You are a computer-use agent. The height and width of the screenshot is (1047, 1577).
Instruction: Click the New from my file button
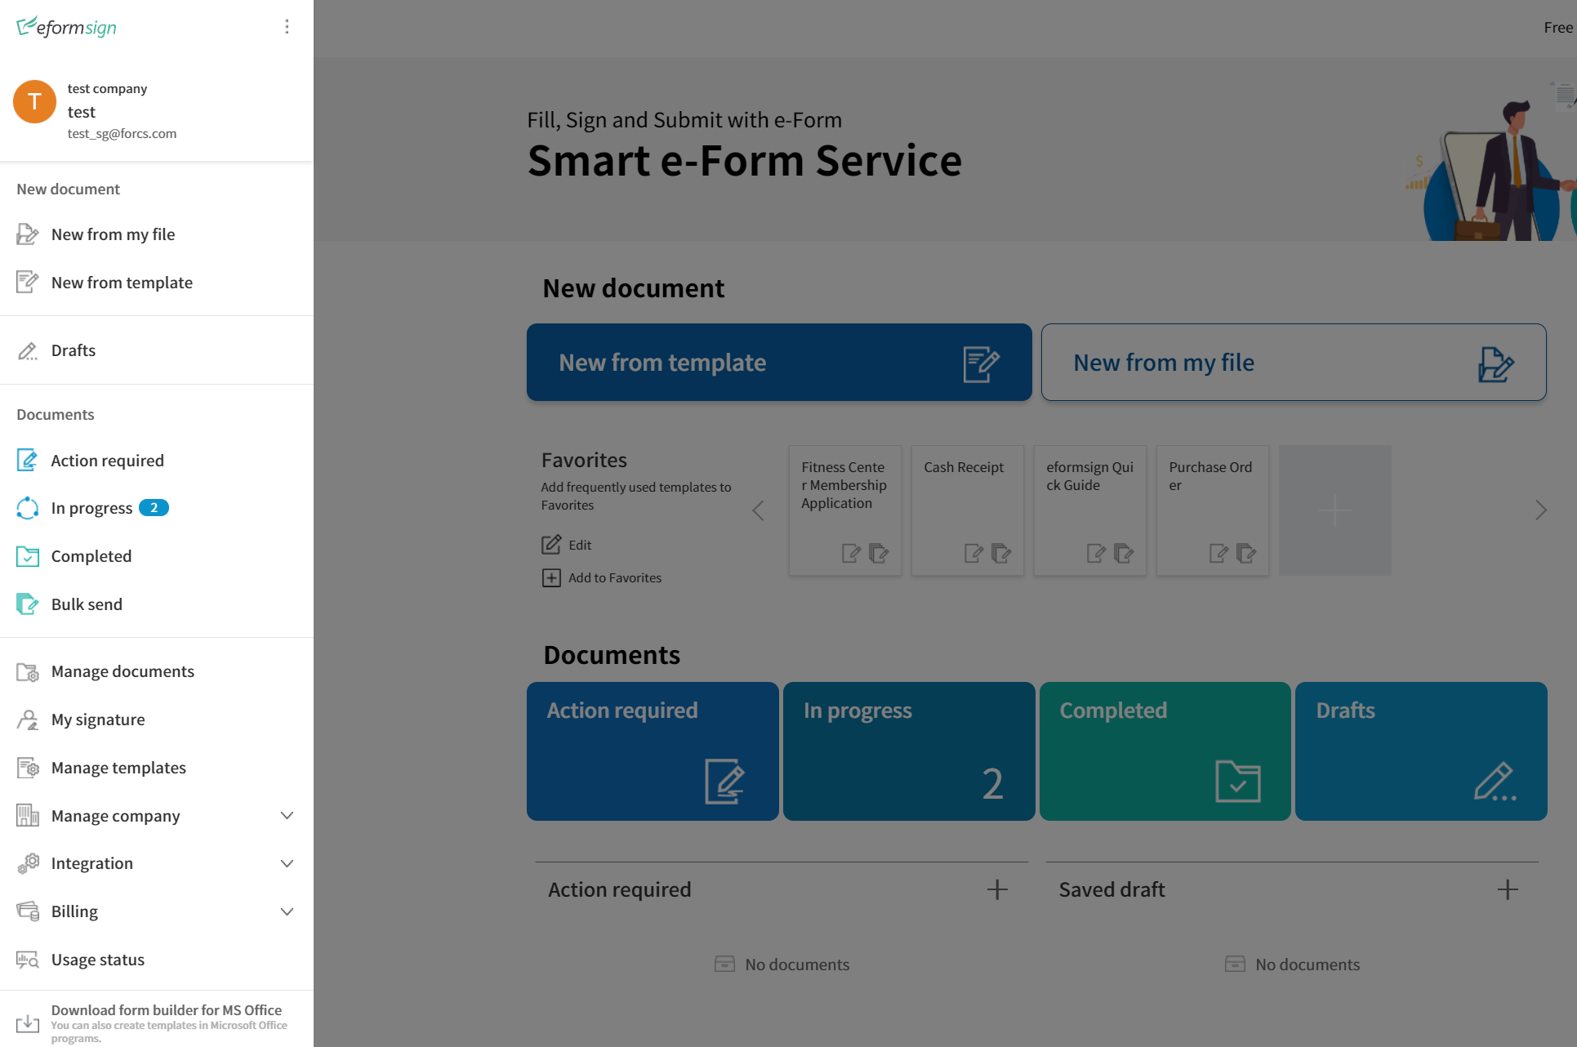click(1294, 363)
